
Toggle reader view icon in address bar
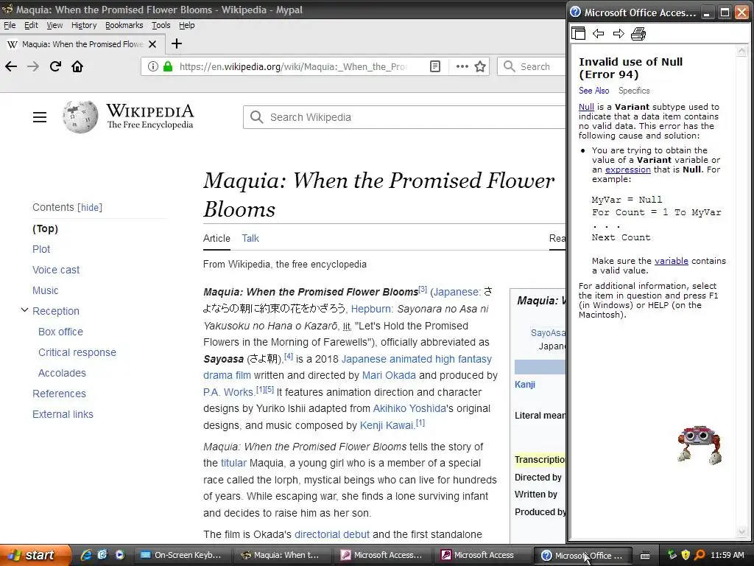pyautogui.click(x=435, y=66)
